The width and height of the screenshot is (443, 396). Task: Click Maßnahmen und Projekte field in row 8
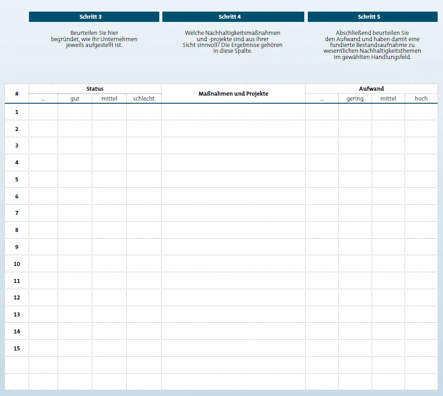click(x=233, y=230)
